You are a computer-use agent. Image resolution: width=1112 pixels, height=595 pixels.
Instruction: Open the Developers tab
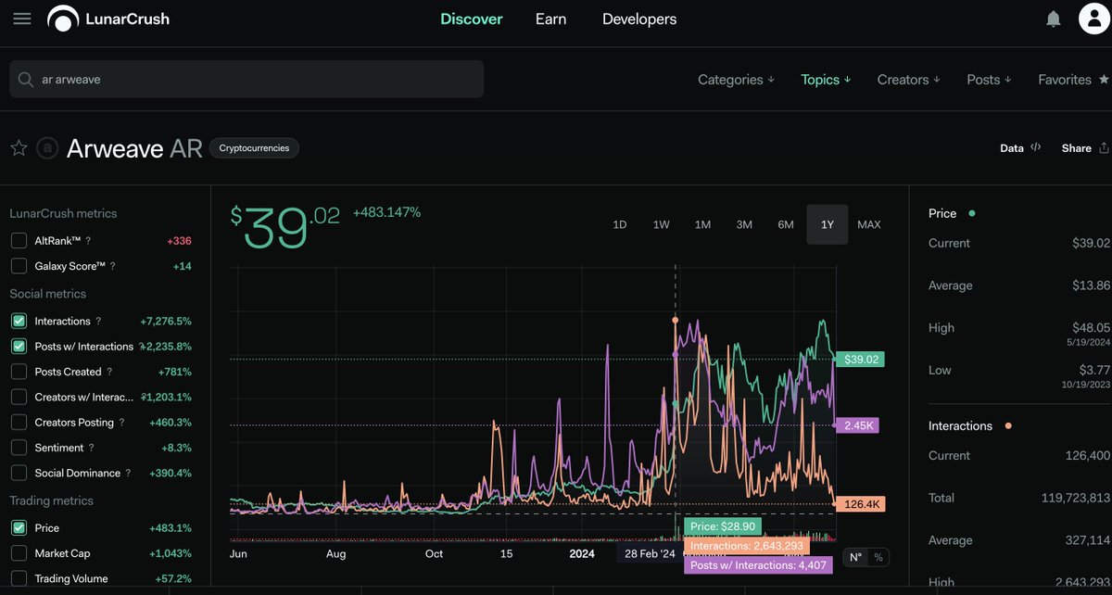[x=639, y=19]
